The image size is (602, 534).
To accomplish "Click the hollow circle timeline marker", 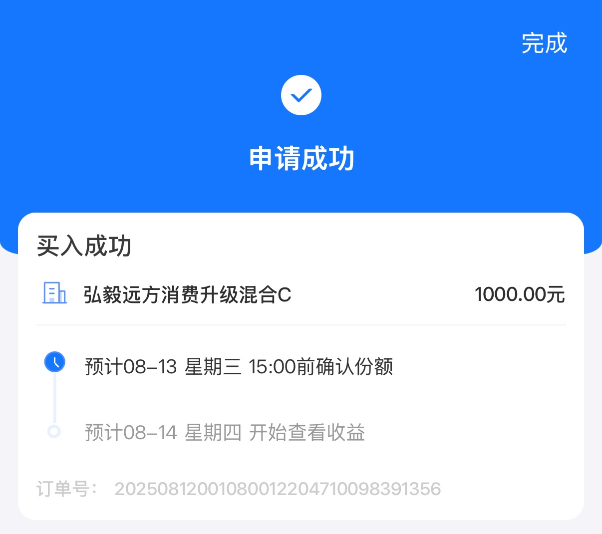I will 54,431.
